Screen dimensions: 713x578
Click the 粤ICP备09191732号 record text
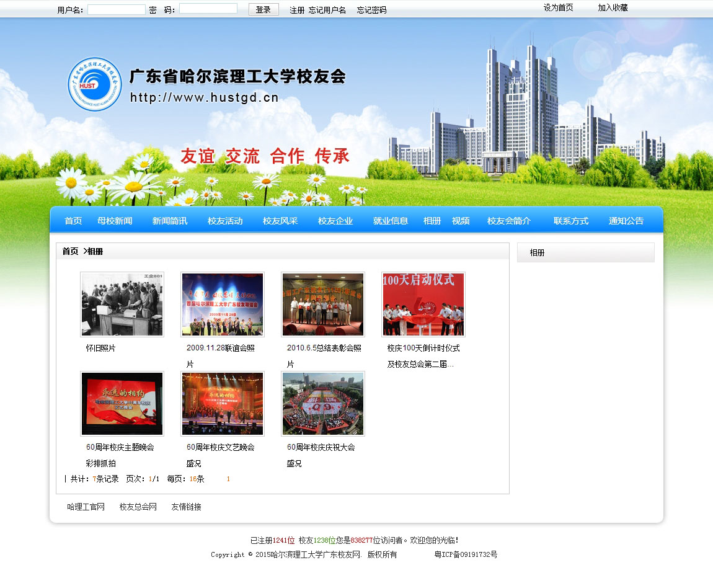click(466, 555)
